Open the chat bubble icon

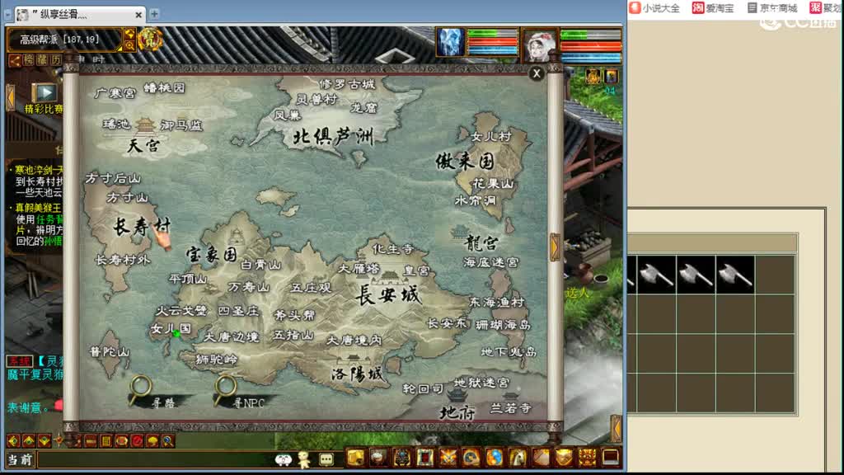point(326,459)
